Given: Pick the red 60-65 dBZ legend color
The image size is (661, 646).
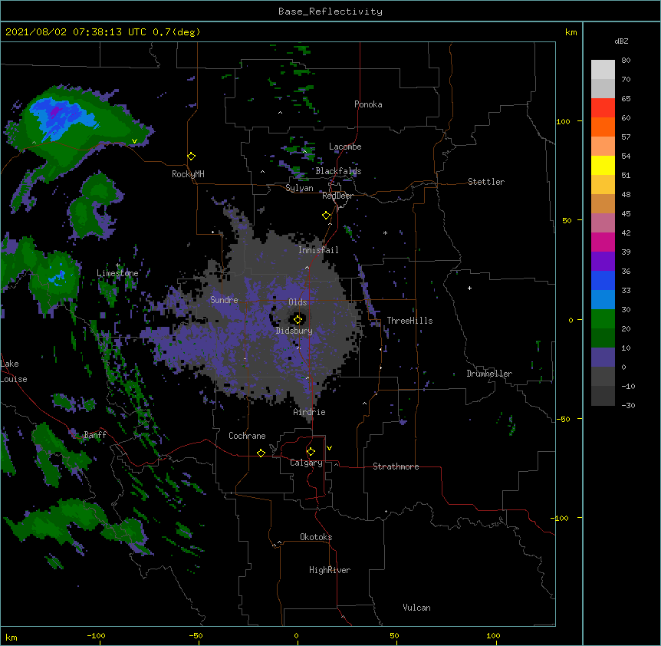Looking at the screenshot, I should click(603, 108).
